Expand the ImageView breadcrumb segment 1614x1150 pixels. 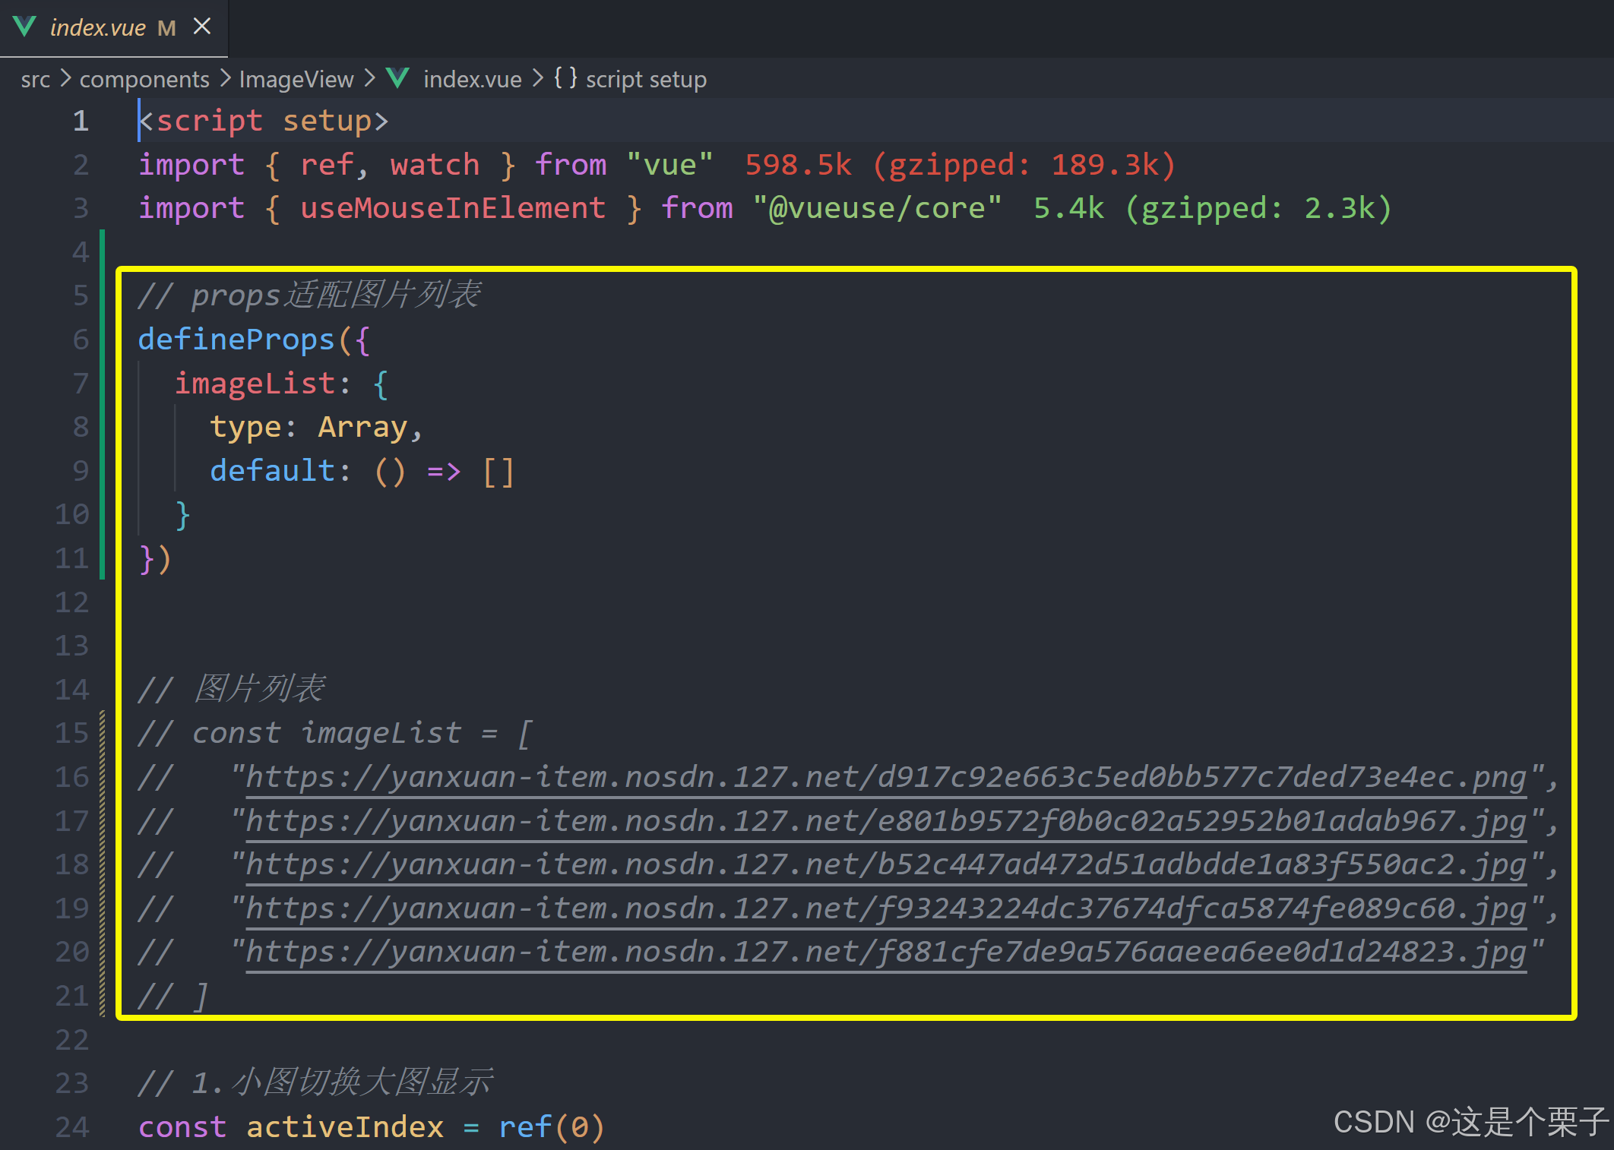tap(296, 79)
